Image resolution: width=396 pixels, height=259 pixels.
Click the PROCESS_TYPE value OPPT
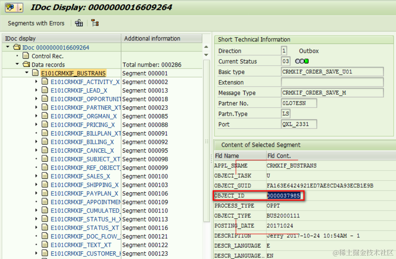[273, 206]
